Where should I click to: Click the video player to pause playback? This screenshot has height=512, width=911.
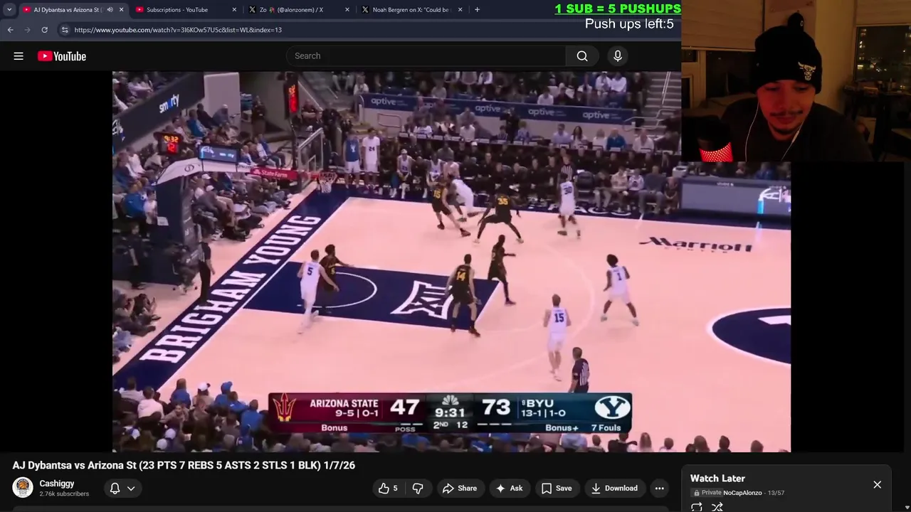tap(451, 261)
